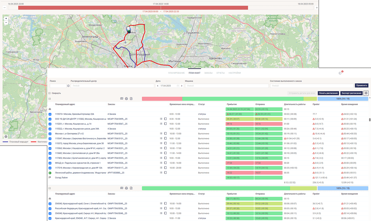Switch to ПЛАНИРОВАНИЕ tab
Viewport: 371px width, 221px height.
coord(176,73)
